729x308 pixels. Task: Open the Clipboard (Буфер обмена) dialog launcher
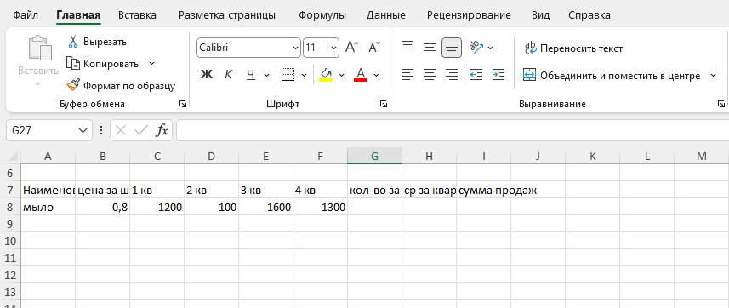tap(183, 104)
